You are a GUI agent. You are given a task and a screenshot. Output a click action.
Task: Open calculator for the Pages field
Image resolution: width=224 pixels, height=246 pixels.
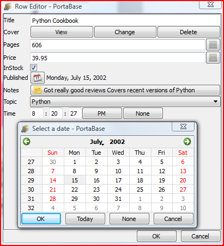(x=213, y=45)
